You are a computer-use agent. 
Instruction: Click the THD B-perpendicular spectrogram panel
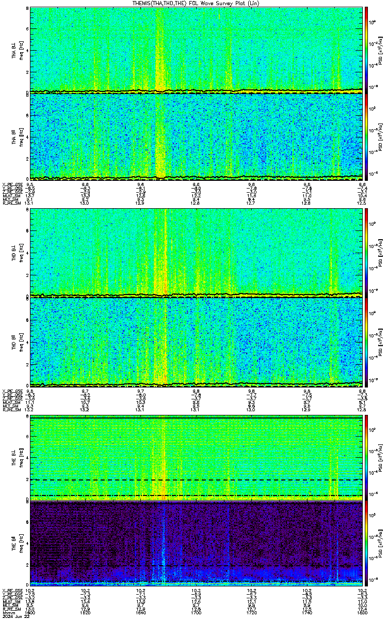pos(196,253)
